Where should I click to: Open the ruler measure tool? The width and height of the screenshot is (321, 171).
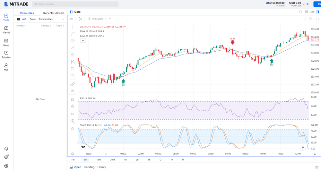73,84
